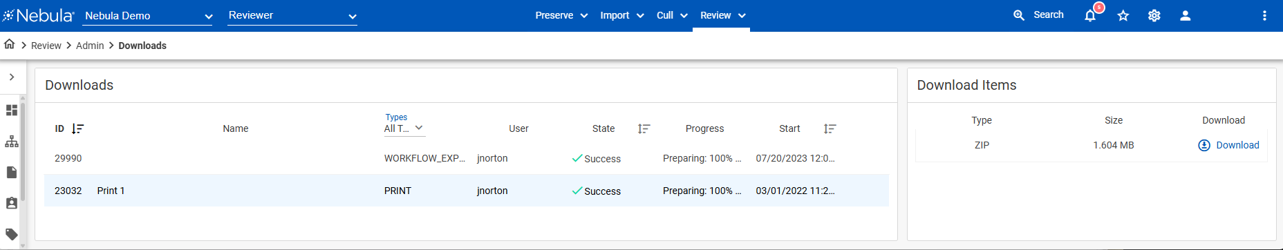Open the vertical ellipsis menu

[x=1264, y=15]
